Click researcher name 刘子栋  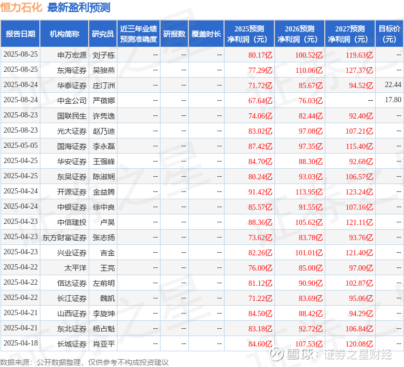pos(104,55)
